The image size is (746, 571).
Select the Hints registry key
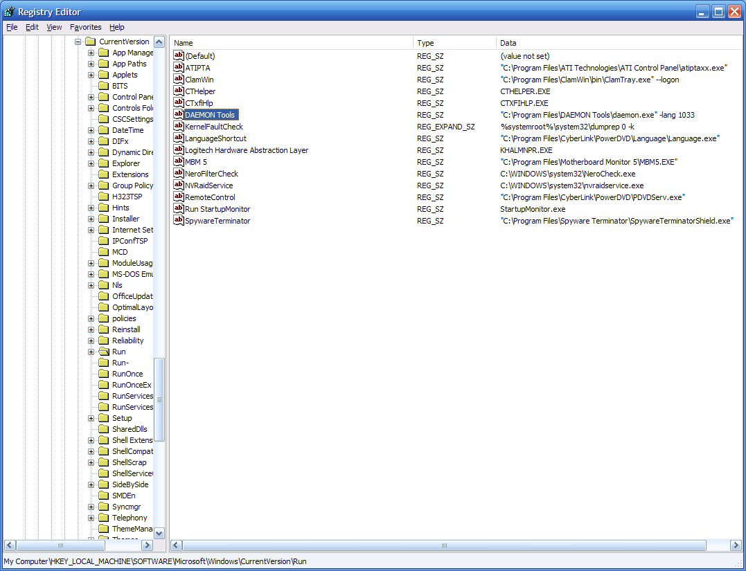pyautogui.click(x=121, y=208)
